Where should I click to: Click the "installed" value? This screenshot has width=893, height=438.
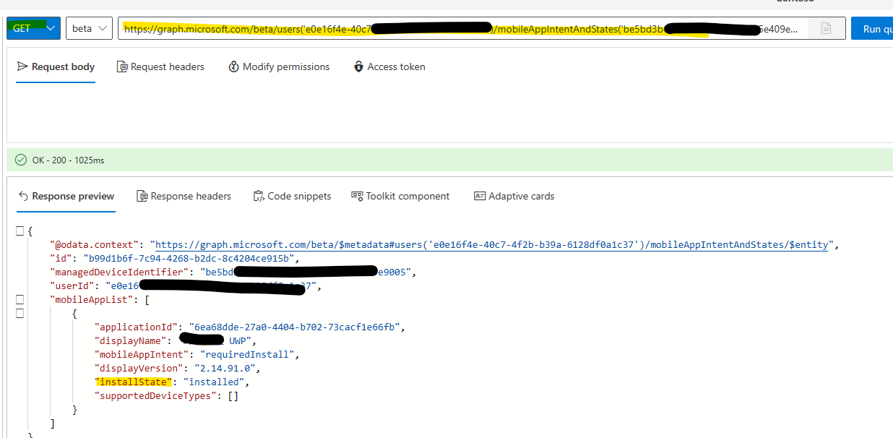tap(215, 382)
